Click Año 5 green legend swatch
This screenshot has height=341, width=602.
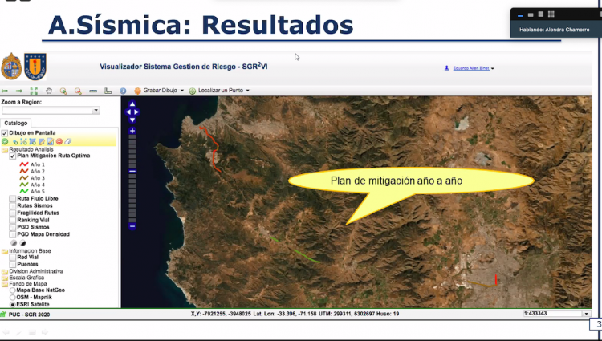(x=24, y=191)
